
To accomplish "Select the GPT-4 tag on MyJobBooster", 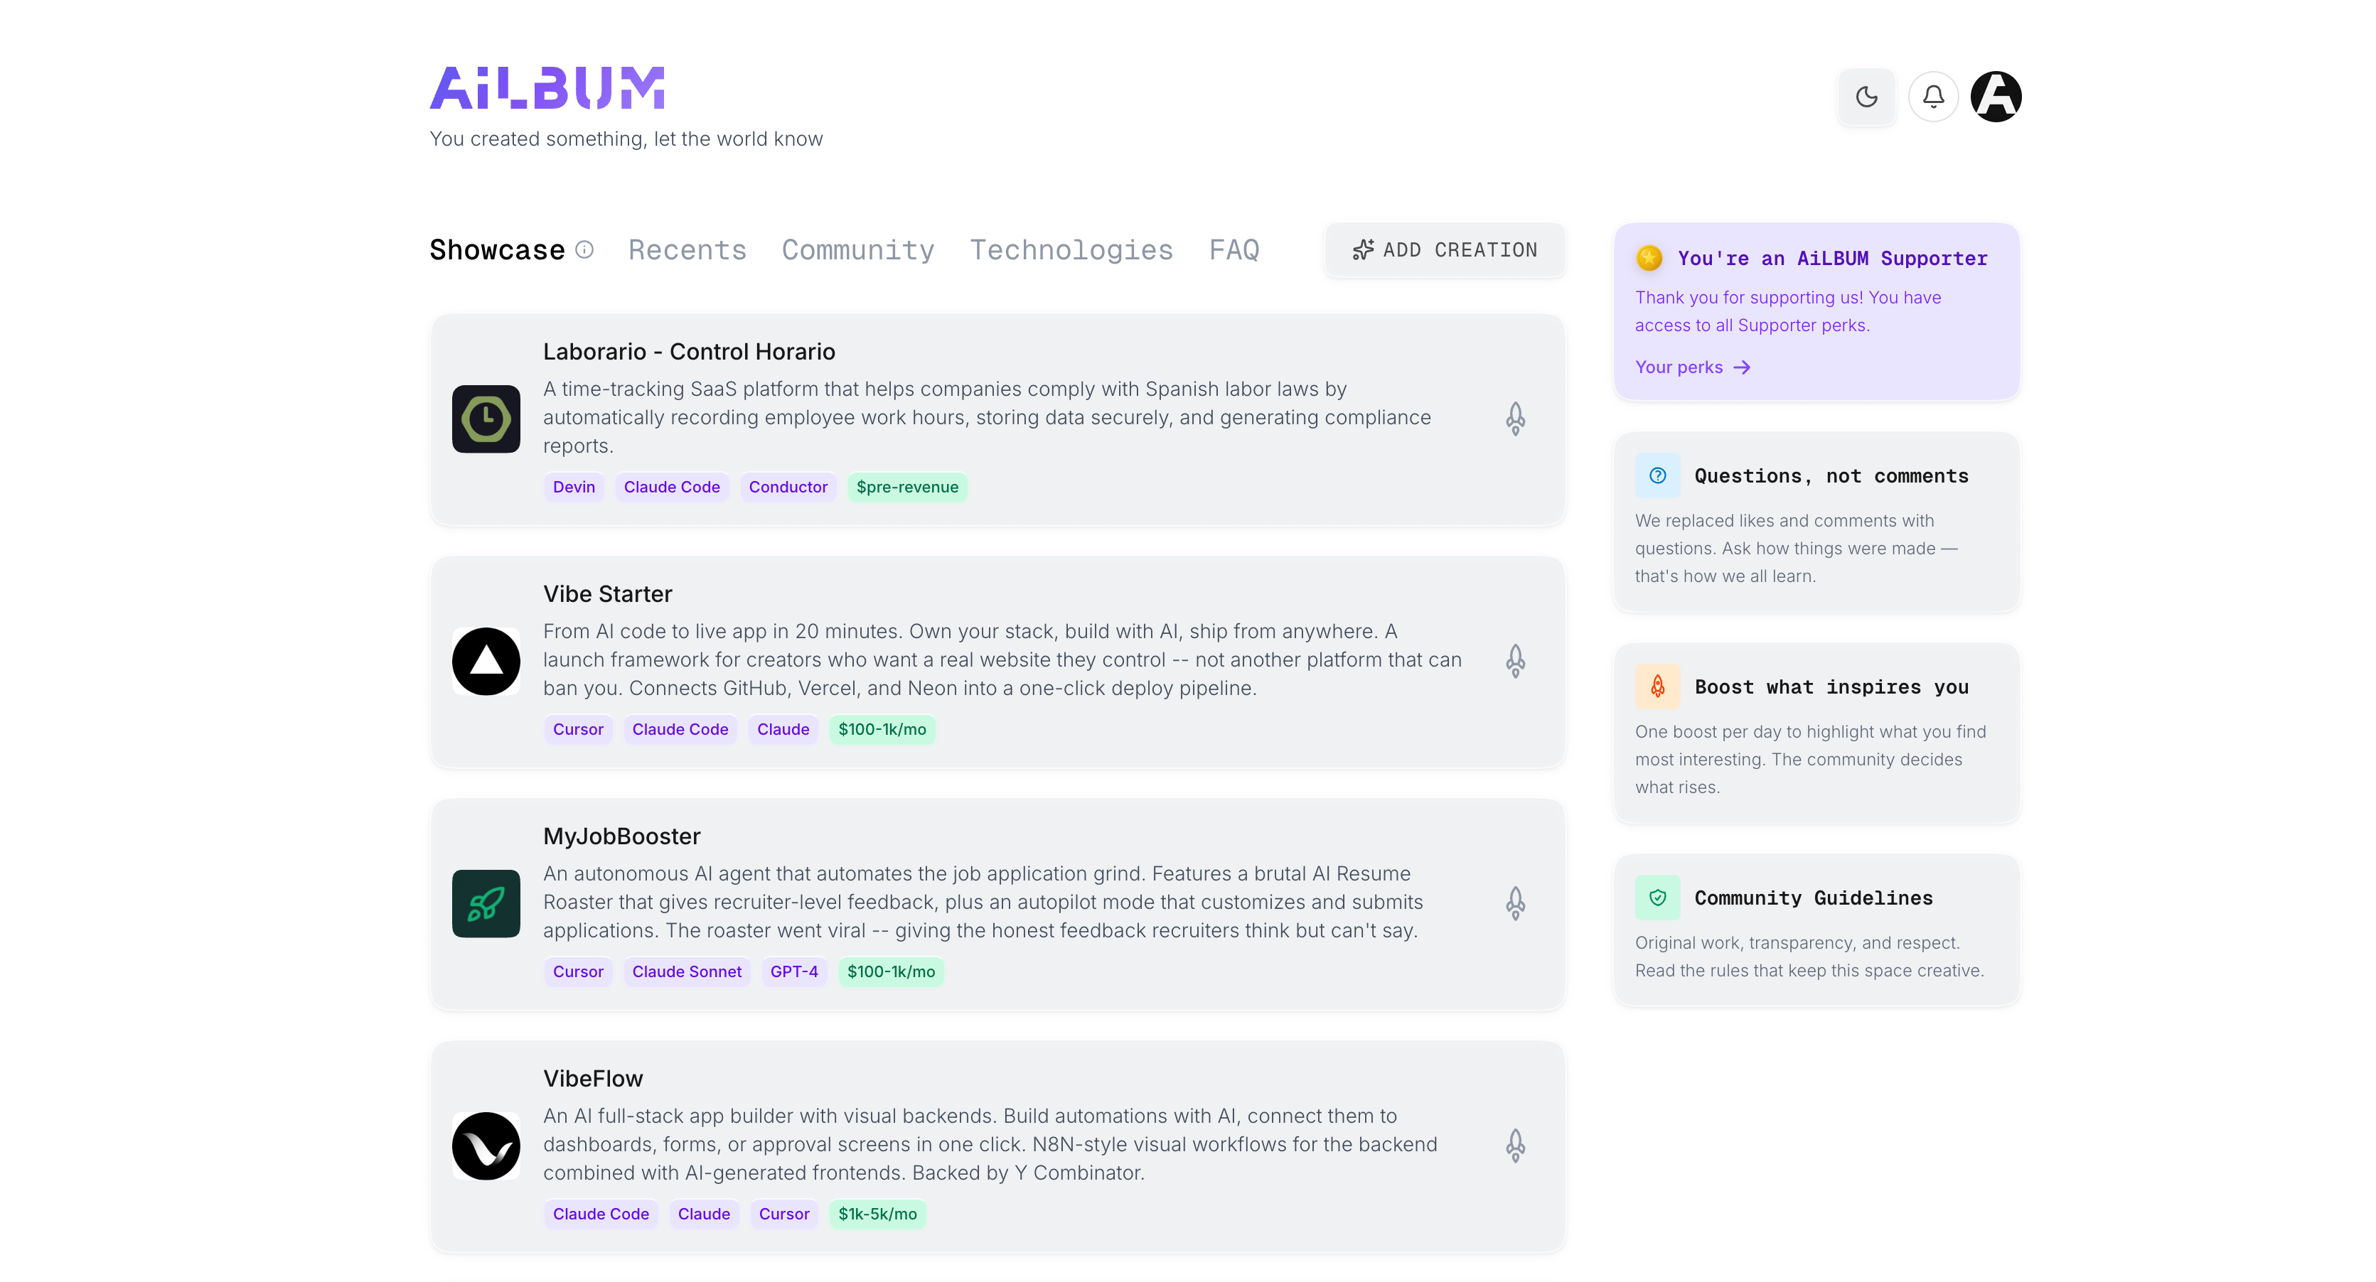I will (793, 971).
